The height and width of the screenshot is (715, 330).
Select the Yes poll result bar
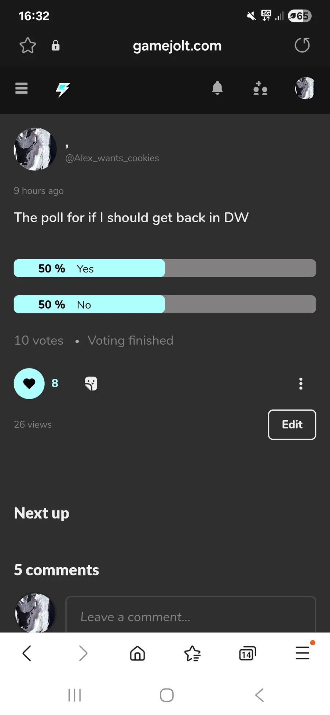click(x=165, y=268)
